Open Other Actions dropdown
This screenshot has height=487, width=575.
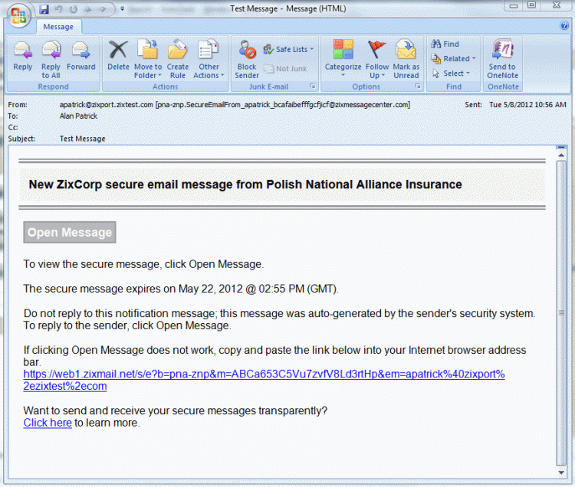pos(209,60)
